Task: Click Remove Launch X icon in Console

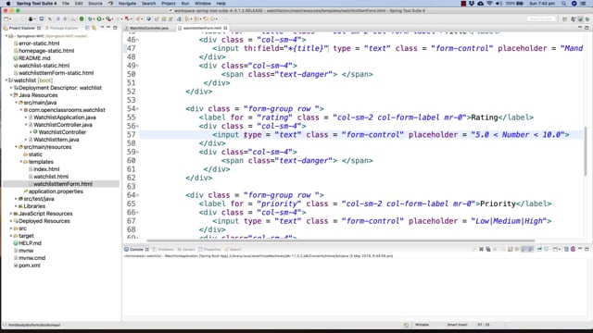Action: click(x=482, y=249)
